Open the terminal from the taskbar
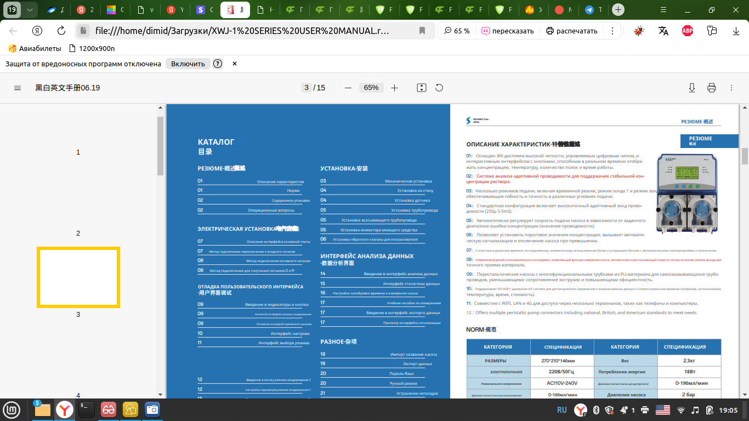749x421 pixels. point(87,409)
